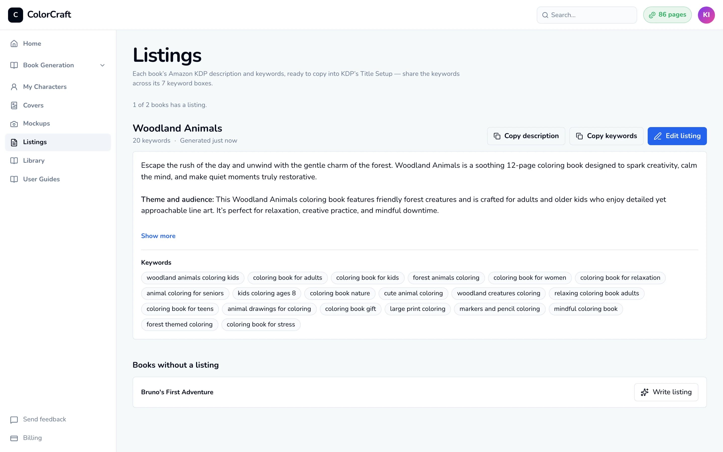Screen dimensions: 723x452
Task: Open User Guides in sidebar
Action: coord(58,179)
